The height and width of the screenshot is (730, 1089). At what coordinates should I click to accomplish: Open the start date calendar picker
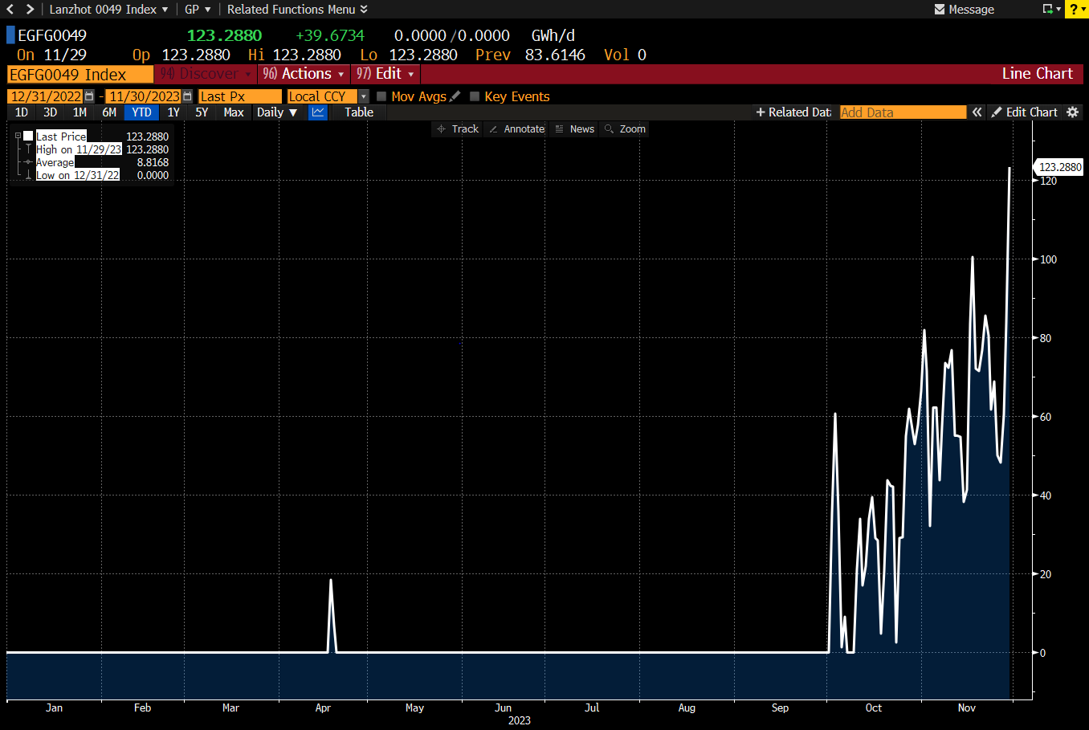89,96
